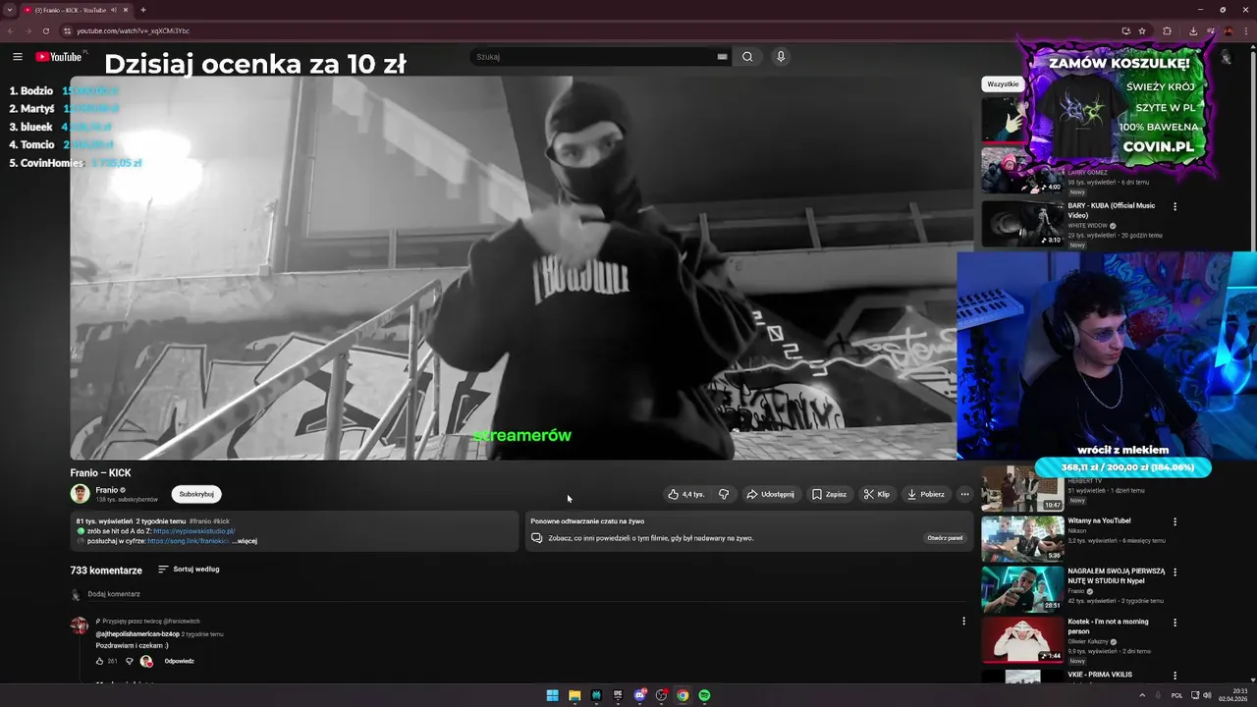The width and height of the screenshot is (1257, 707).
Task: Open a new browser tab
Action: point(143,10)
